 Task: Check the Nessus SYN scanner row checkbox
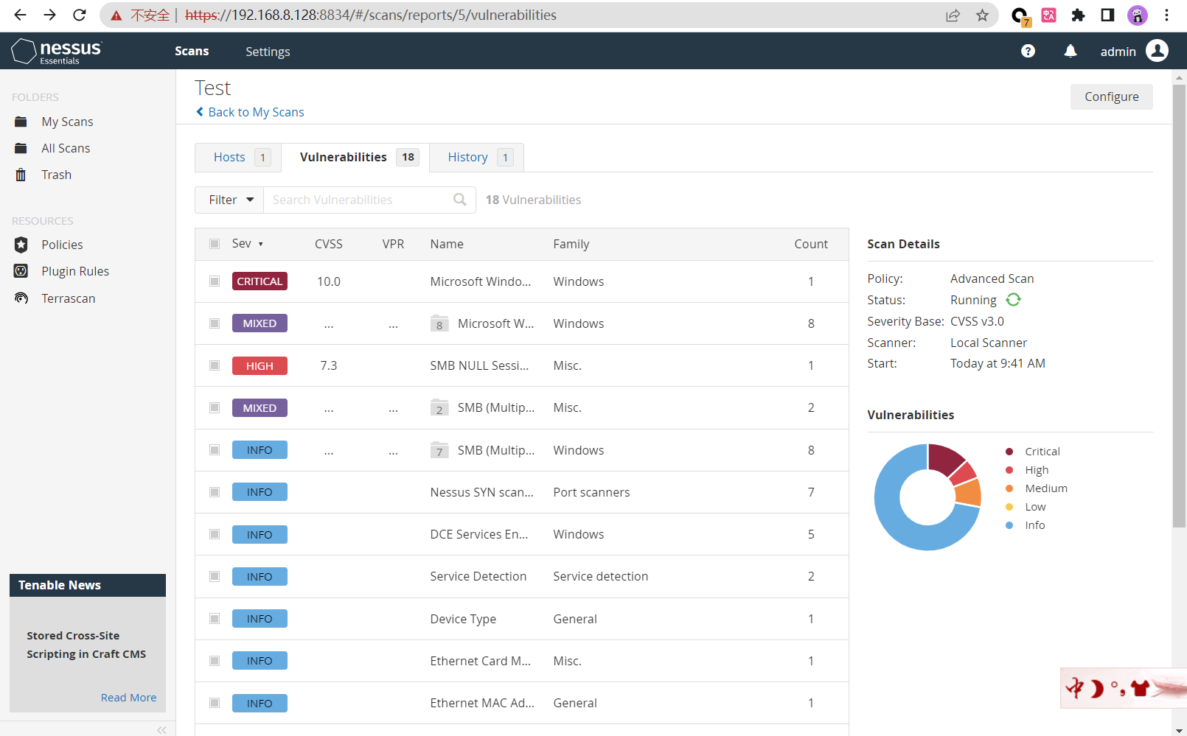pos(215,492)
